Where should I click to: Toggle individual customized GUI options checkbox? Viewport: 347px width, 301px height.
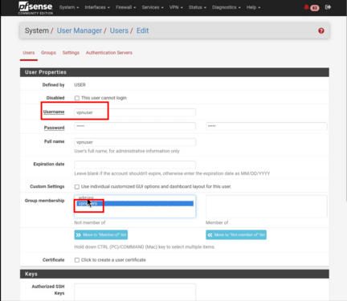pos(77,186)
